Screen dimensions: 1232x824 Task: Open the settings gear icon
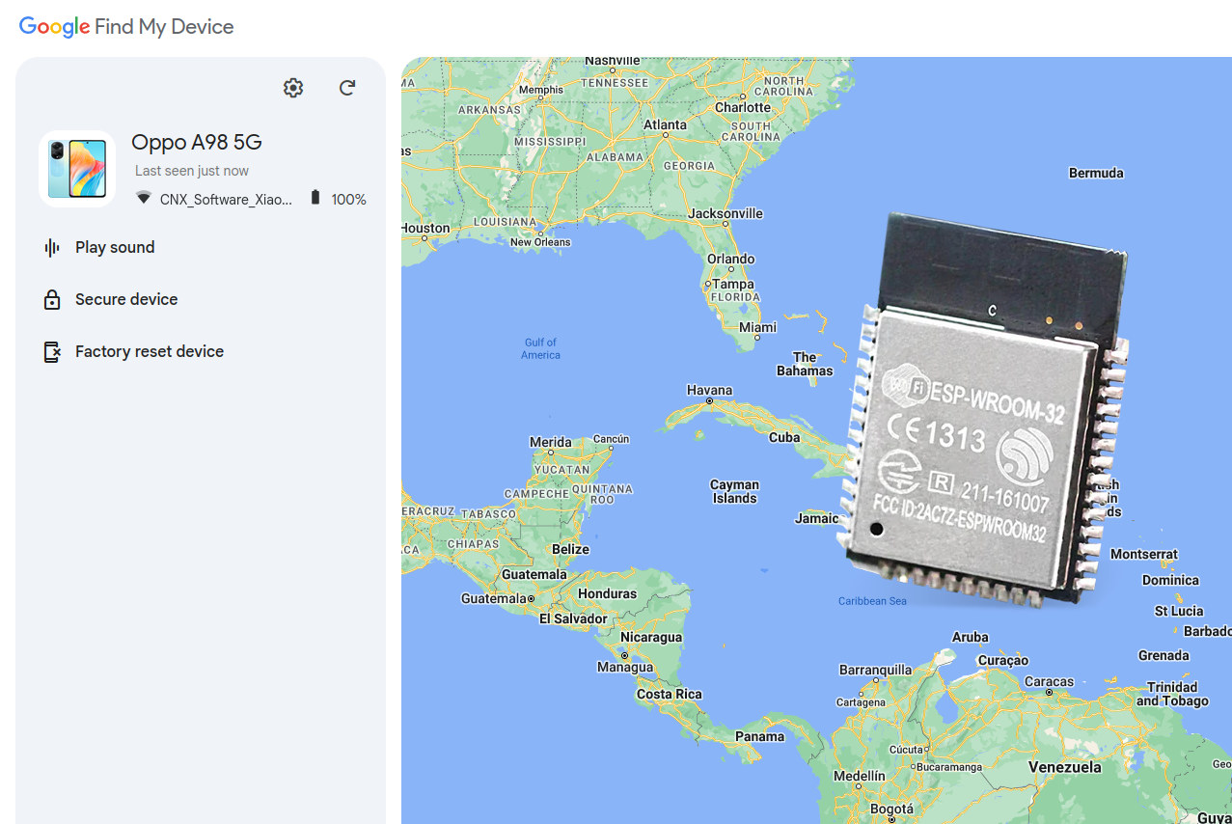(292, 87)
